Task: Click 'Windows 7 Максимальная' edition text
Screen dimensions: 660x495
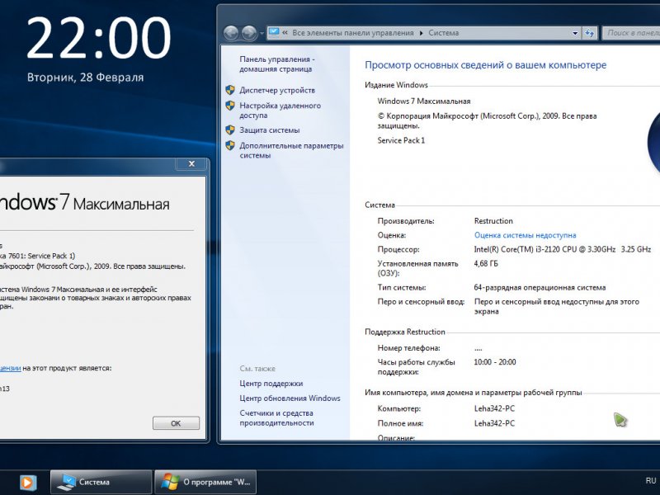Action: pyautogui.click(x=424, y=101)
